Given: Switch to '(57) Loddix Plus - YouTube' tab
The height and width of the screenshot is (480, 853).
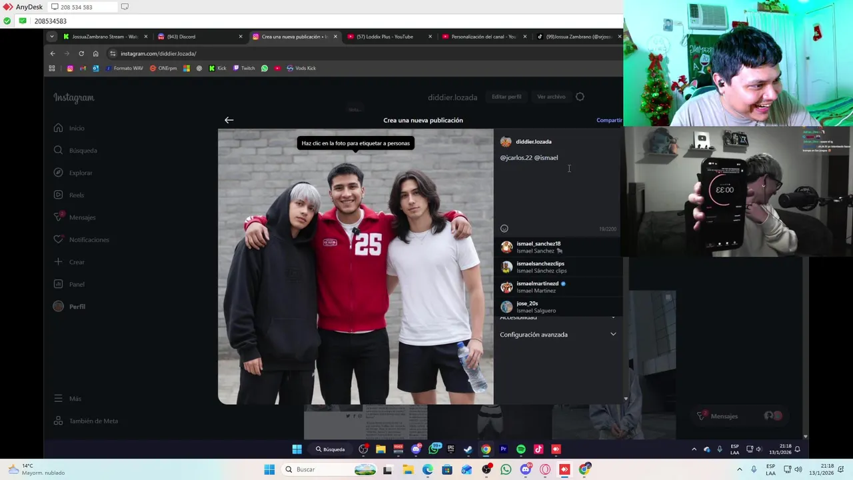Looking at the screenshot, I should click(x=390, y=37).
